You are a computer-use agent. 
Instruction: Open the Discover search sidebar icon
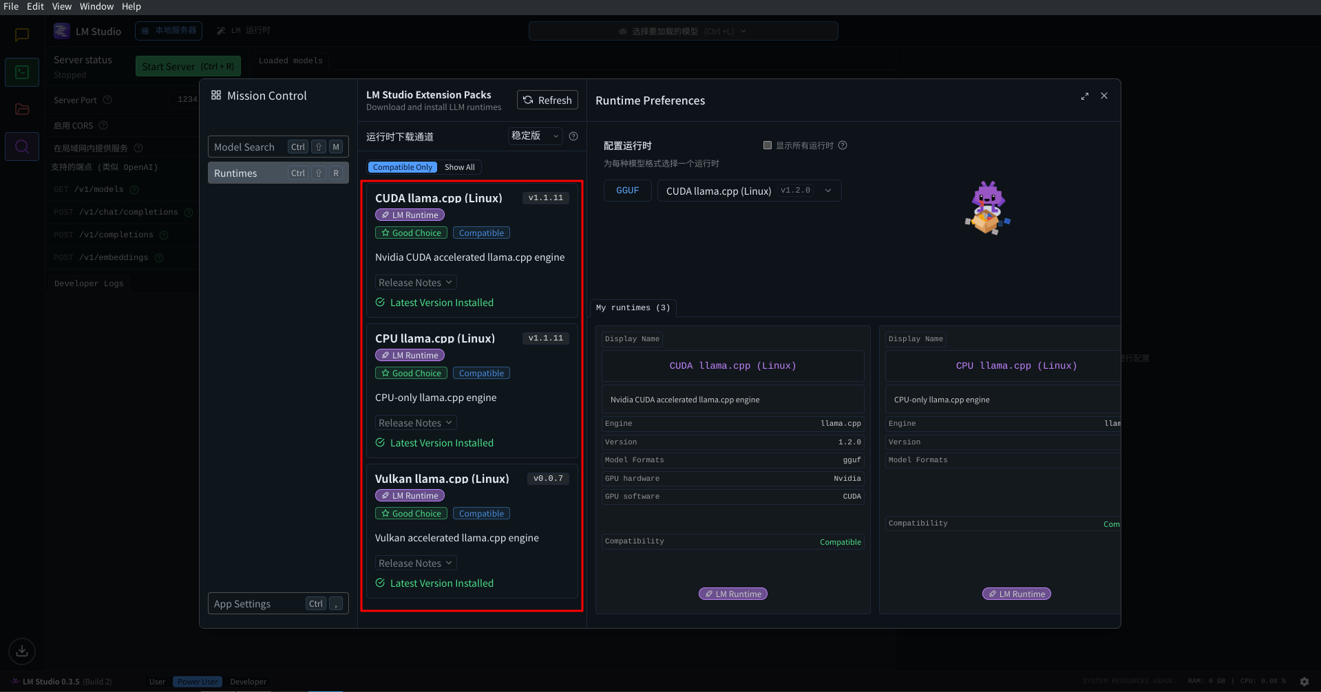point(22,147)
